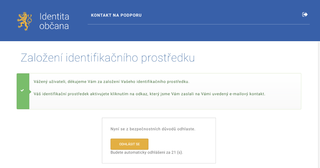Image resolution: width=320 pixels, height=168 pixels.
Task: Click the word odkaz in activation message
Action: click(x=141, y=94)
